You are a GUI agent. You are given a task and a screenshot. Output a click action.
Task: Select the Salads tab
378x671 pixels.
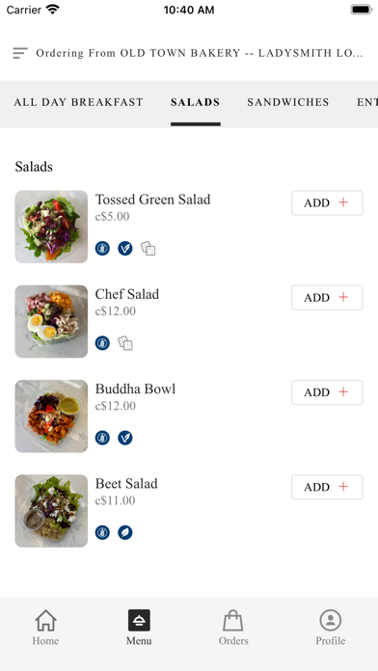tap(195, 102)
